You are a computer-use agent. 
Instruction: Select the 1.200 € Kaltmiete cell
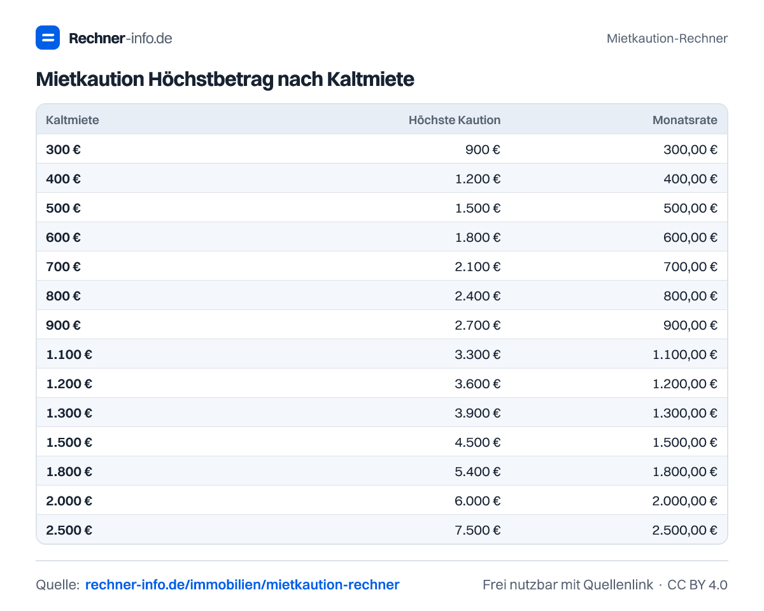69,384
